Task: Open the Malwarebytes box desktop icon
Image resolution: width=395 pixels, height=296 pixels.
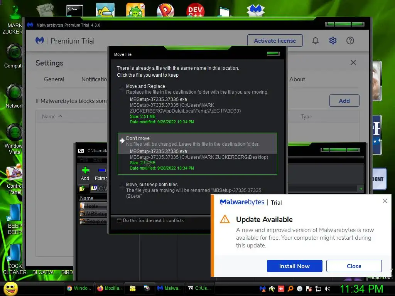Action: (x=256, y=10)
